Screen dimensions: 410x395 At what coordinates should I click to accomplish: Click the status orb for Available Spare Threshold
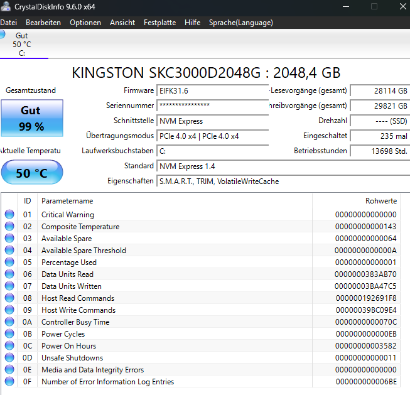tap(9, 250)
